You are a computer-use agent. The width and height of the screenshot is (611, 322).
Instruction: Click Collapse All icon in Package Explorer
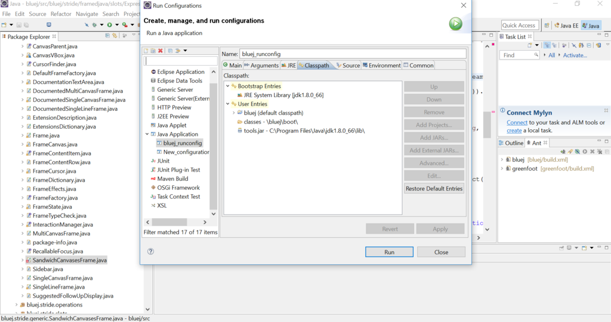(107, 36)
